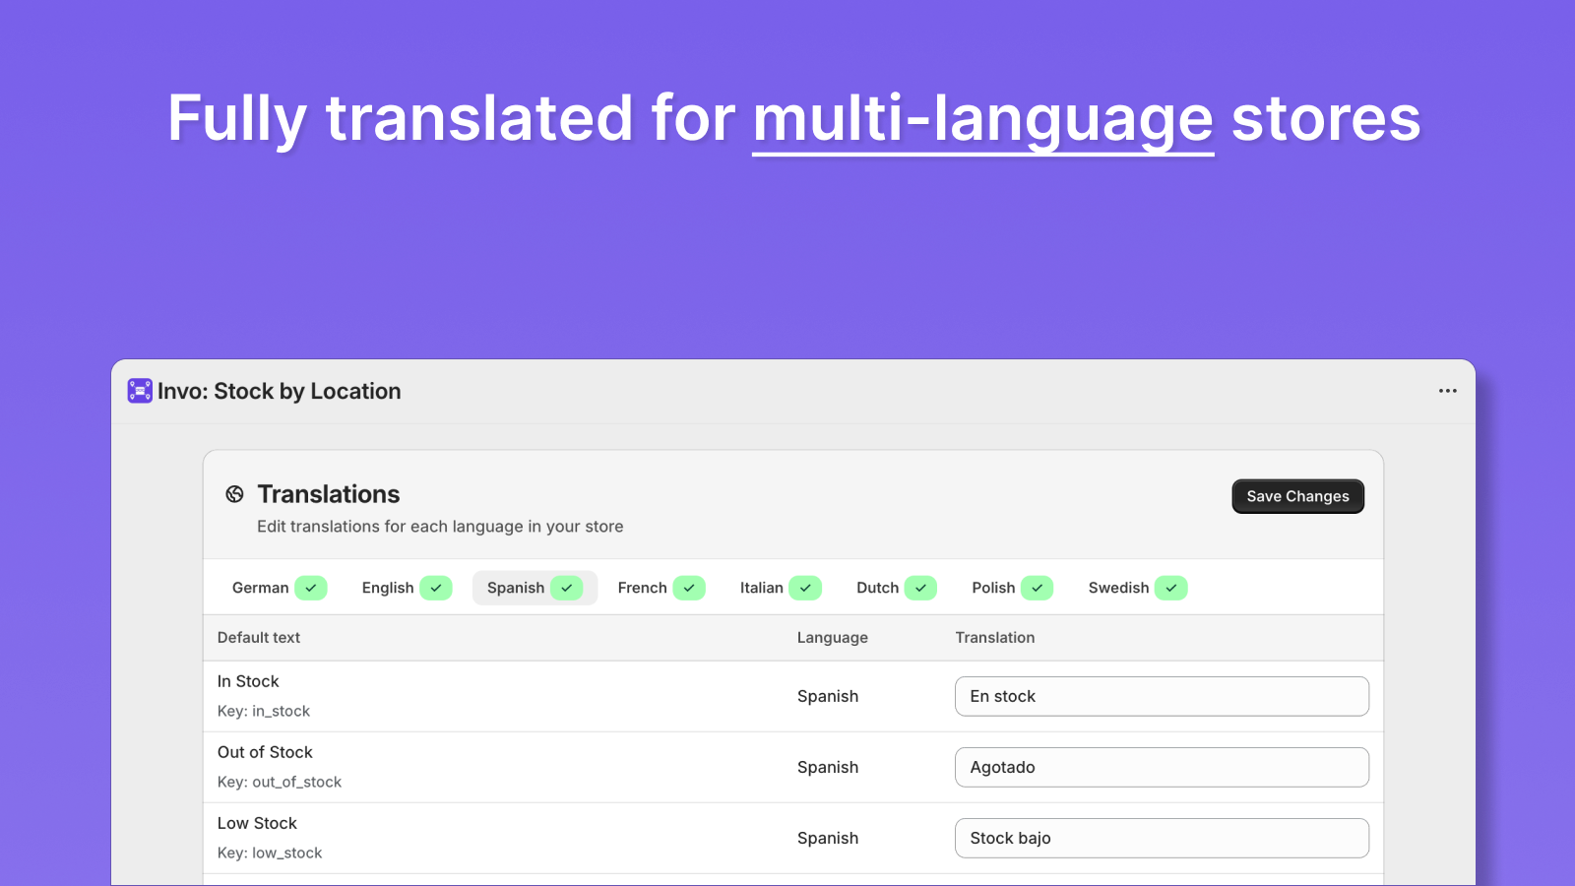Screen dimensions: 1575x886
Task: Select the "En stock" translation field
Action: tap(1162, 696)
